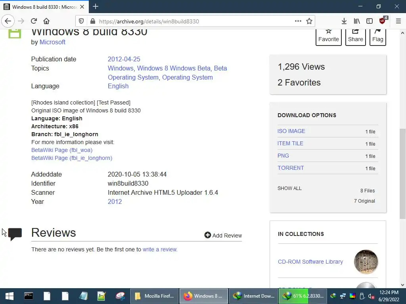The height and width of the screenshot is (304, 406).
Task: Open the Windows Start menu
Action: (x=10, y=296)
